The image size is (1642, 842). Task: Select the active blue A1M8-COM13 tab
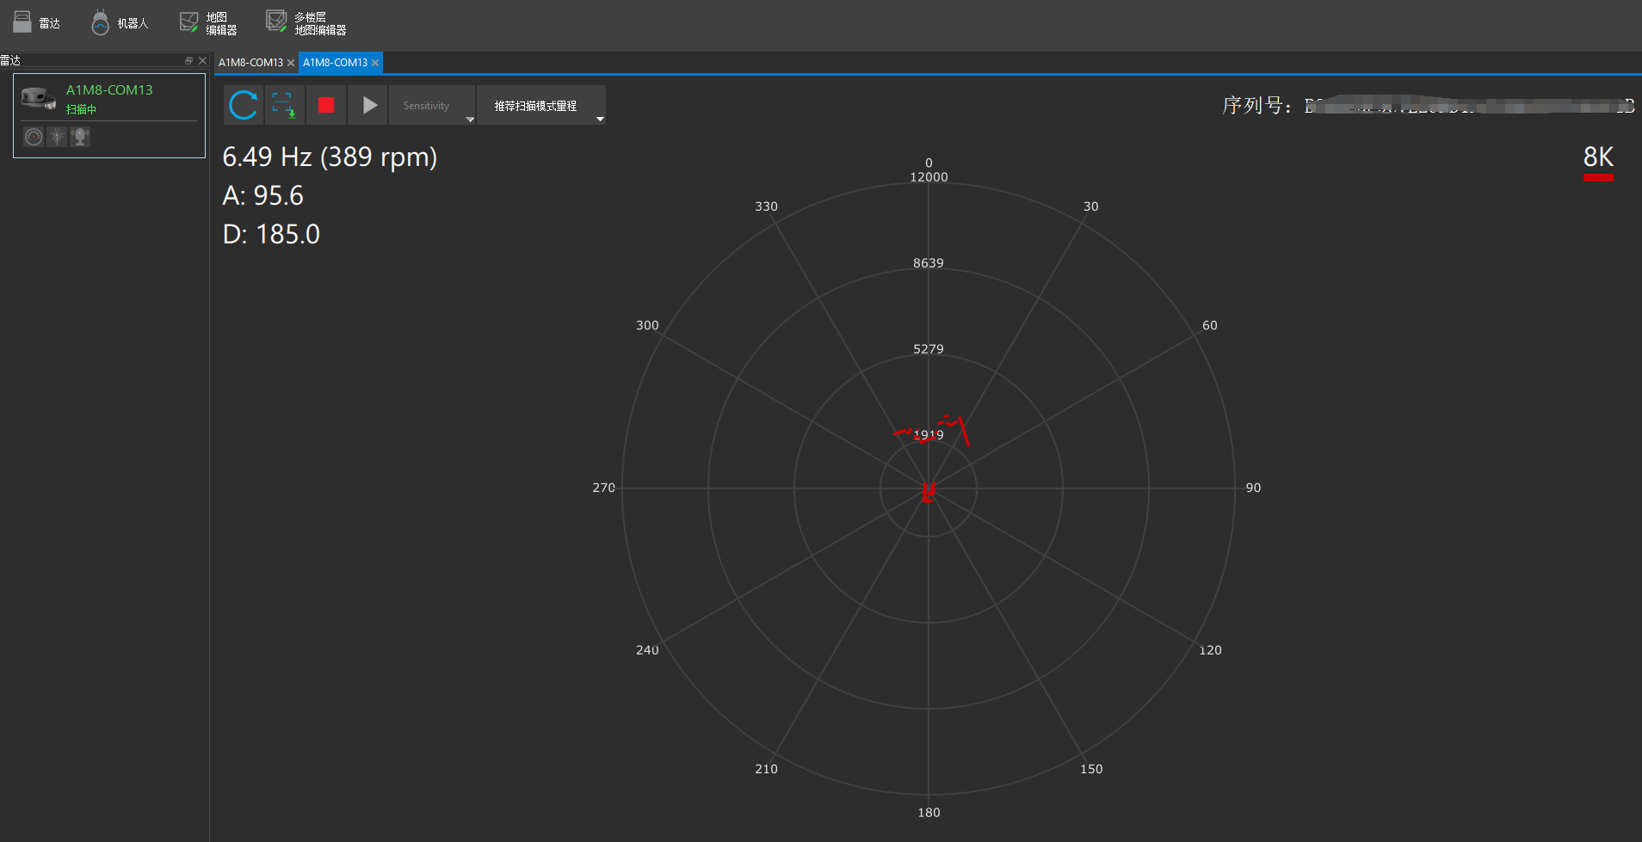[x=335, y=63]
